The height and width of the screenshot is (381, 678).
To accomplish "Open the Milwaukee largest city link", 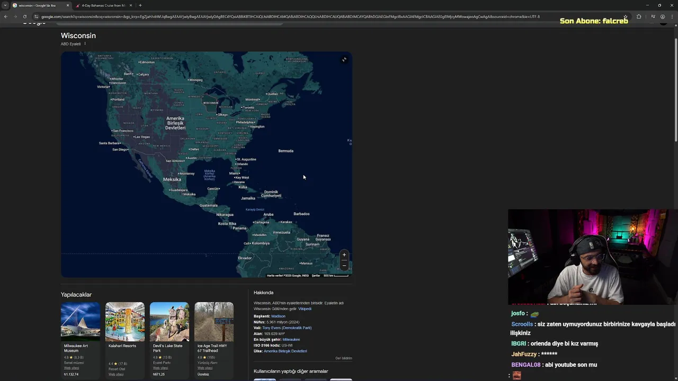I will click(x=291, y=339).
